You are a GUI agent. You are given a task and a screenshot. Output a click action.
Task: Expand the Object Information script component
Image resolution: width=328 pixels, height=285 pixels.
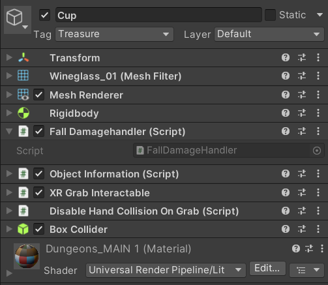coord(9,173)
